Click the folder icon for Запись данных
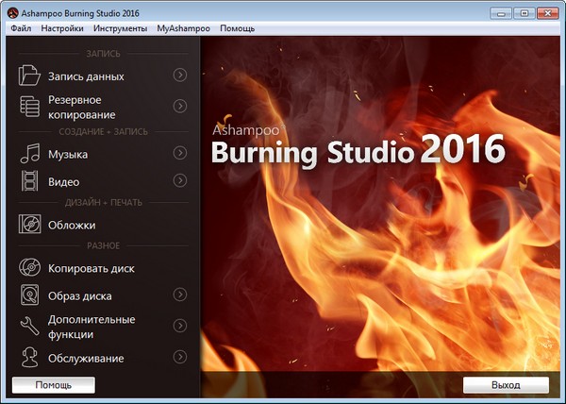This screenshot has width=566, height=404. [30, 76]
